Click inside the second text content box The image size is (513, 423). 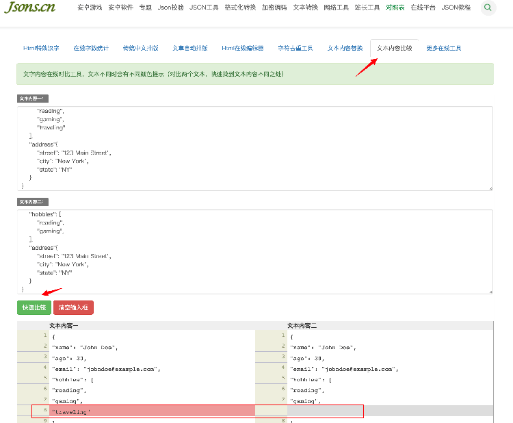[x=255, y=252]
